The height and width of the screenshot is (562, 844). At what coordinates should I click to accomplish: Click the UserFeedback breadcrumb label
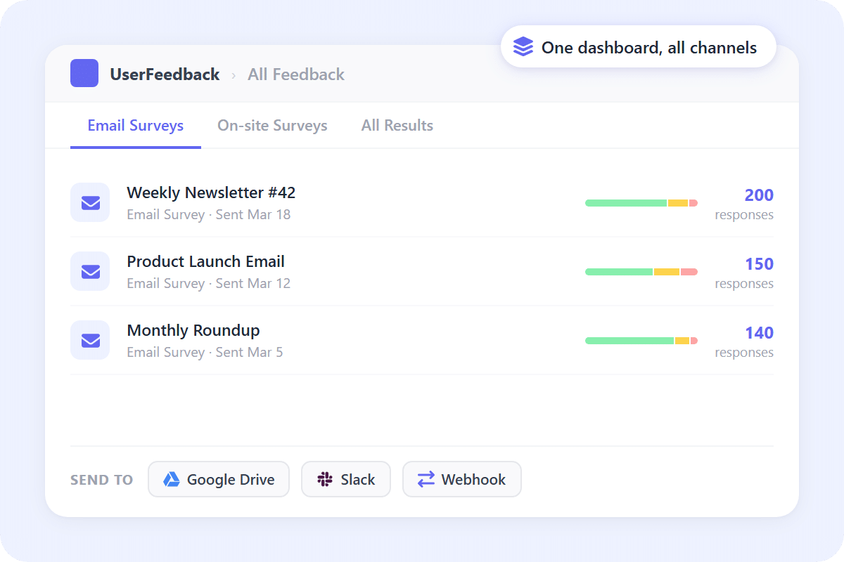[x=165, y=74]
